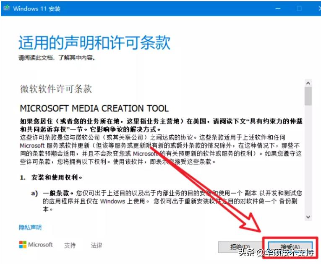Screen dimensions: 321x264
Task: Open the 法律 legal link
Action: (x=97, y=245)
